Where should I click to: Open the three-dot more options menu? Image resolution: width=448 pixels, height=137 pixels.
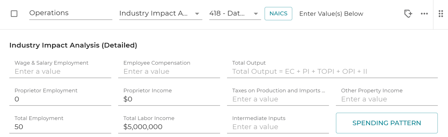(424, 13)
